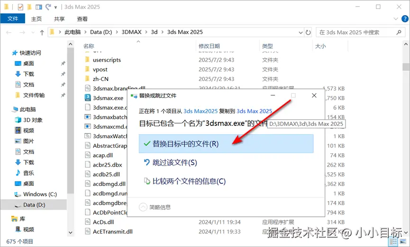Screen dimensions: 410x247
Task: Select 音乐 in navigation pane
Action: [x=28, y=173]
